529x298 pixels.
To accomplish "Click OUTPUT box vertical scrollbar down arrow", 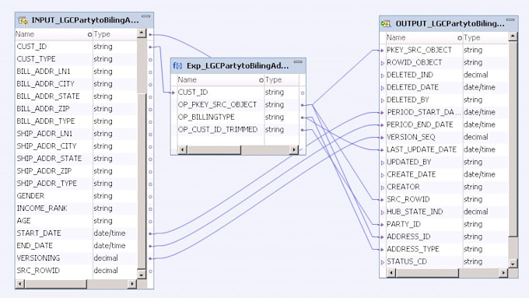I will coord(513,264).
